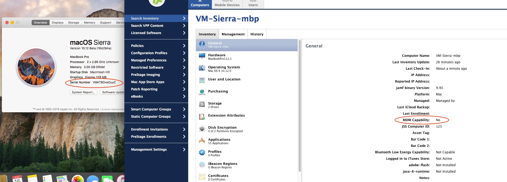The image size is (507, 182).
Task: Expand Managed Preferences chevron
Action: tap(184, 60)
